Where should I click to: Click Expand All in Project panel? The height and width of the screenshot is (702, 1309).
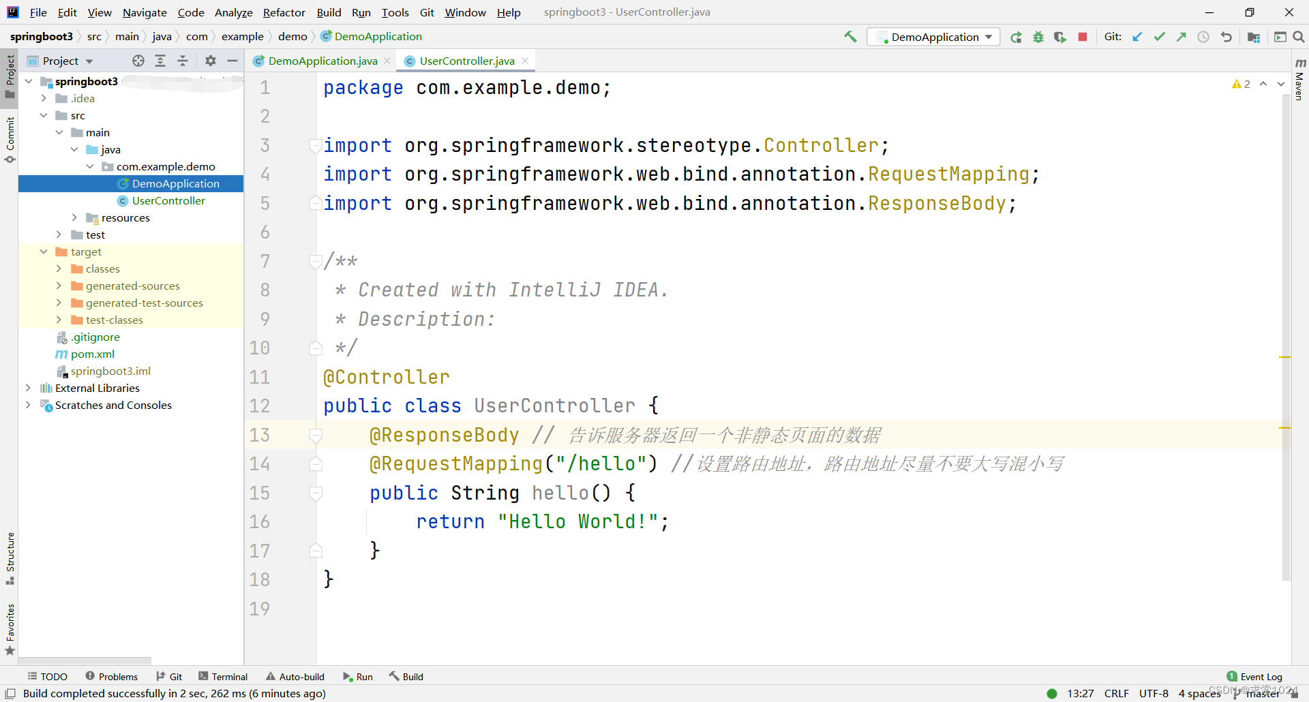pos(160,61)
